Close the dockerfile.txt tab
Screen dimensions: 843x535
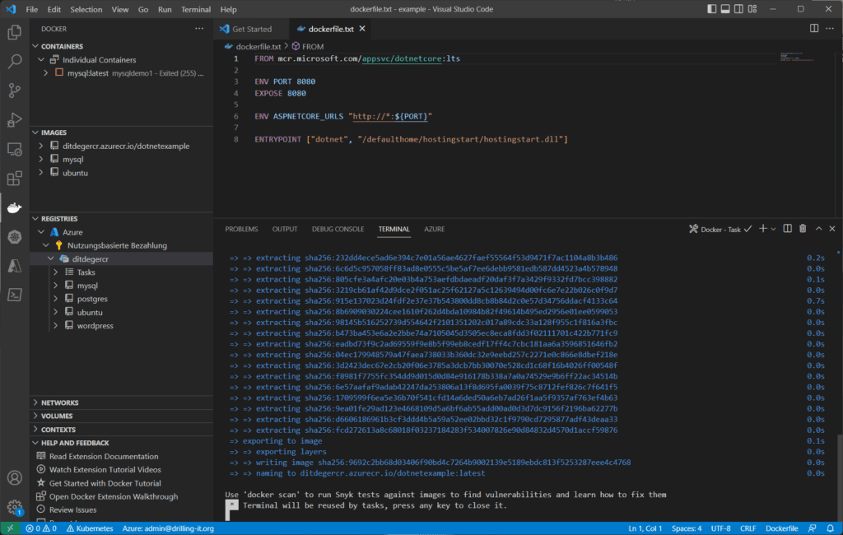coord(362,29)
